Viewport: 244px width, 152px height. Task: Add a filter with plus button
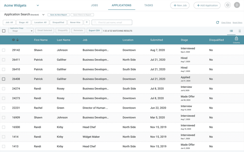point(87,22)
